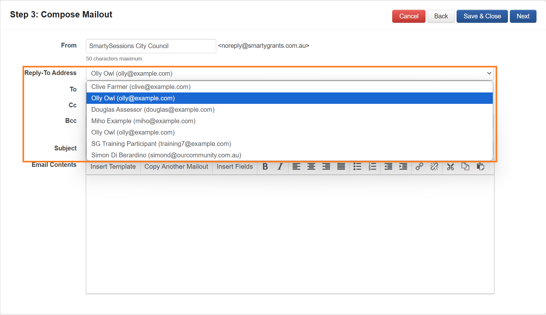Click the insert link icon
546x315 pixels.
click(419, 167)
